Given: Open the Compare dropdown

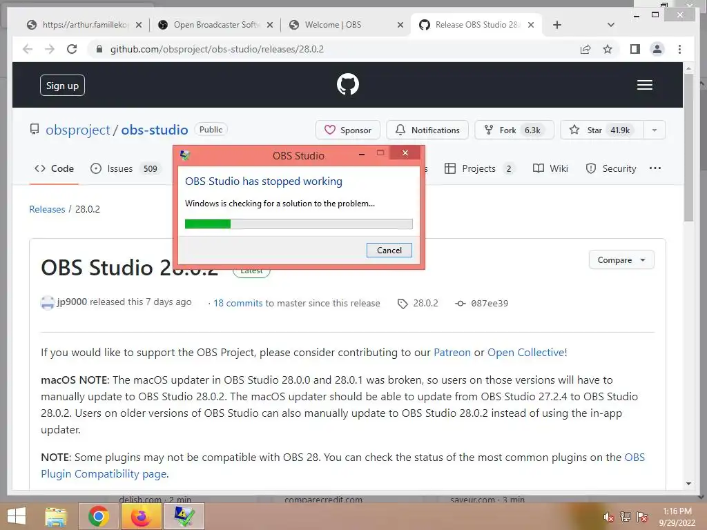Looking at the screenshot, I should pos(621,260).
